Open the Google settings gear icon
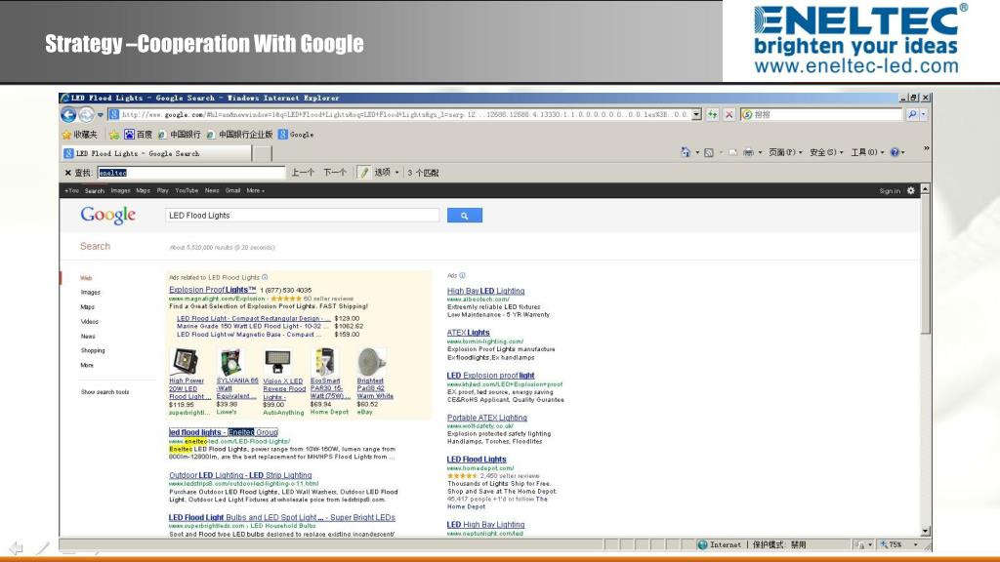Viewport: 1000px width, 562px height. coord(911,190)
